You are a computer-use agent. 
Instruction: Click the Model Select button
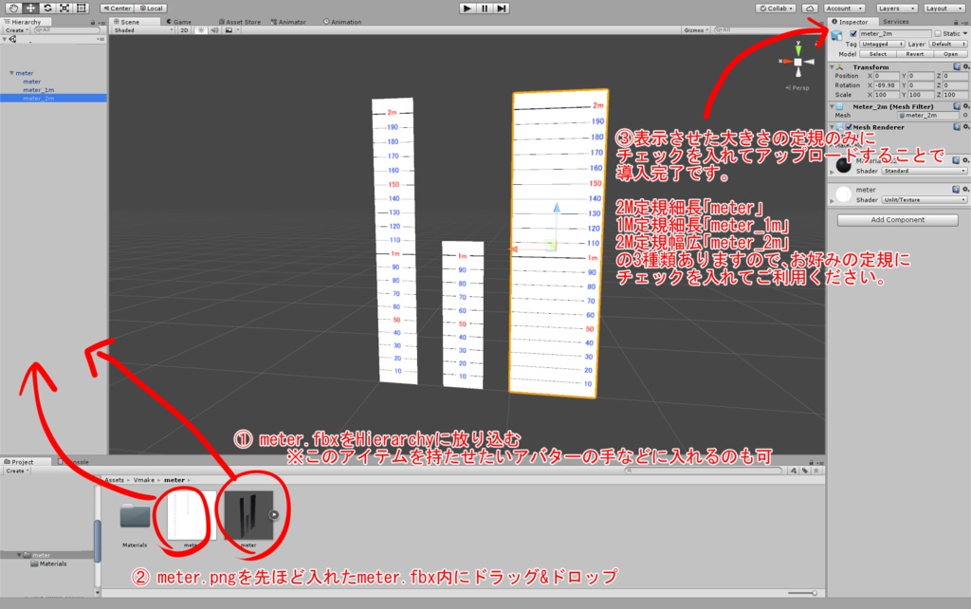click(877, 54)
